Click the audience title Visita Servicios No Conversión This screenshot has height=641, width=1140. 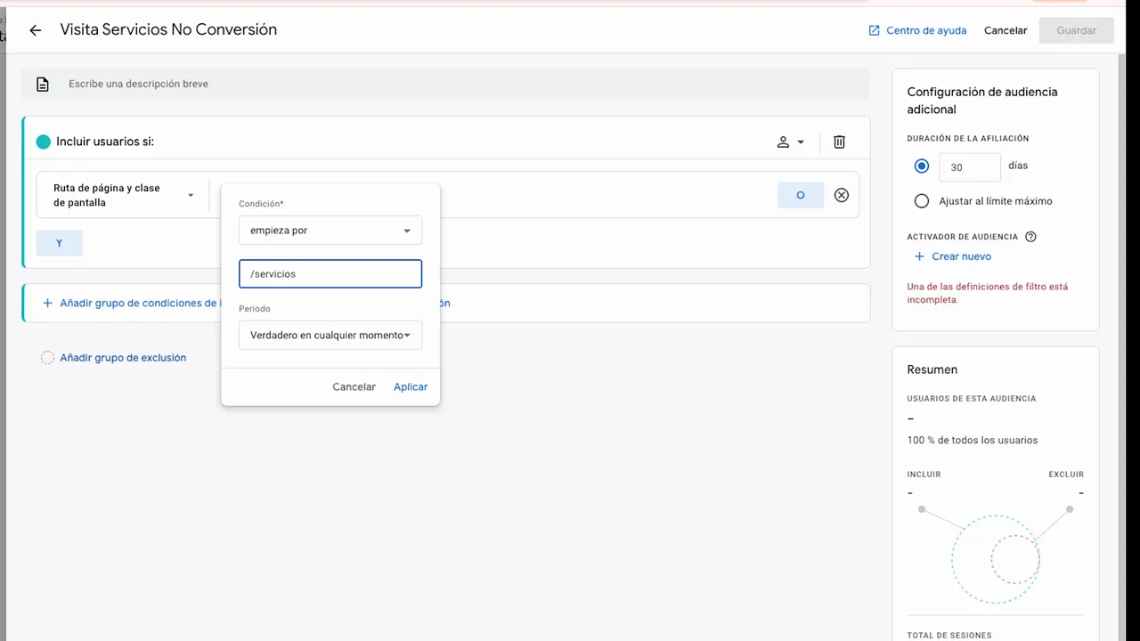[168, 29]
